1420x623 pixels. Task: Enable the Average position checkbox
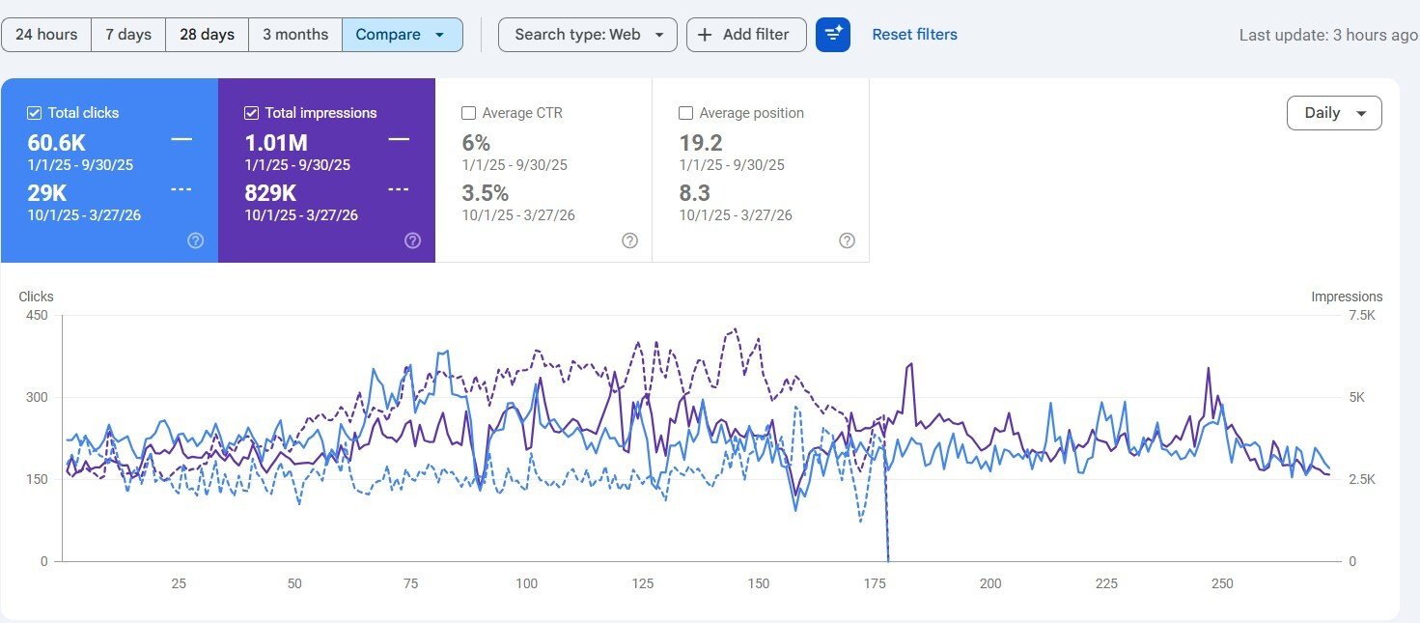(x=686, y=113)
